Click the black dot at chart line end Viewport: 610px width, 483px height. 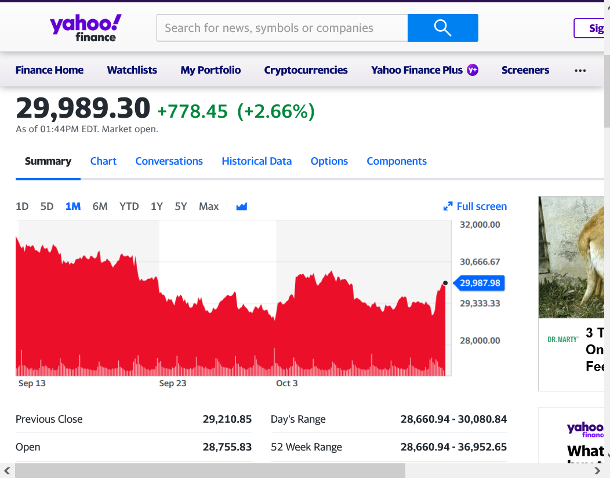445,283
